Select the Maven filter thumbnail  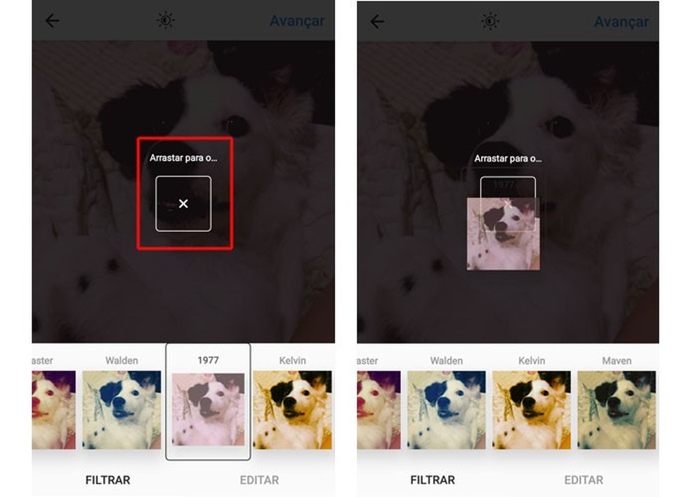click(617, 410)
